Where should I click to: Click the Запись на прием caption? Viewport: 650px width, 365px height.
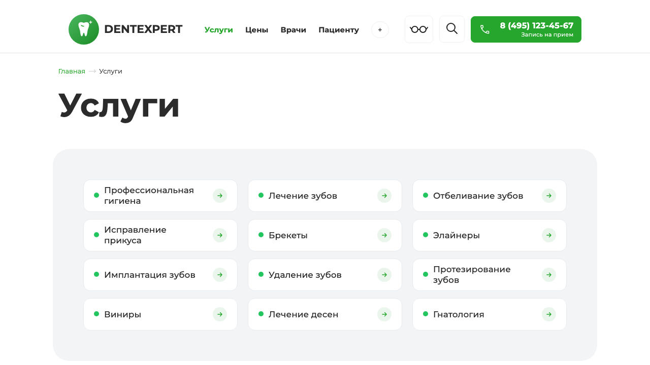547,34
